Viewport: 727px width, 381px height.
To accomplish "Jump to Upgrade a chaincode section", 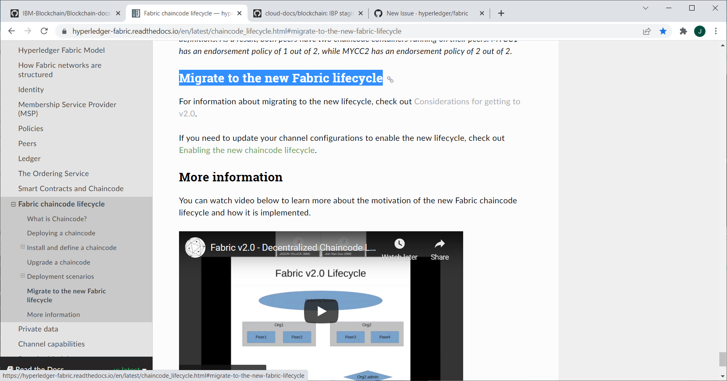I will [x=58, y=263].
